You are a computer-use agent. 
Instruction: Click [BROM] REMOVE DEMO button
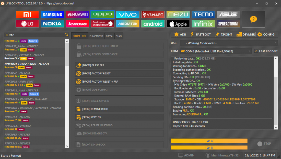tap(119, 109)
